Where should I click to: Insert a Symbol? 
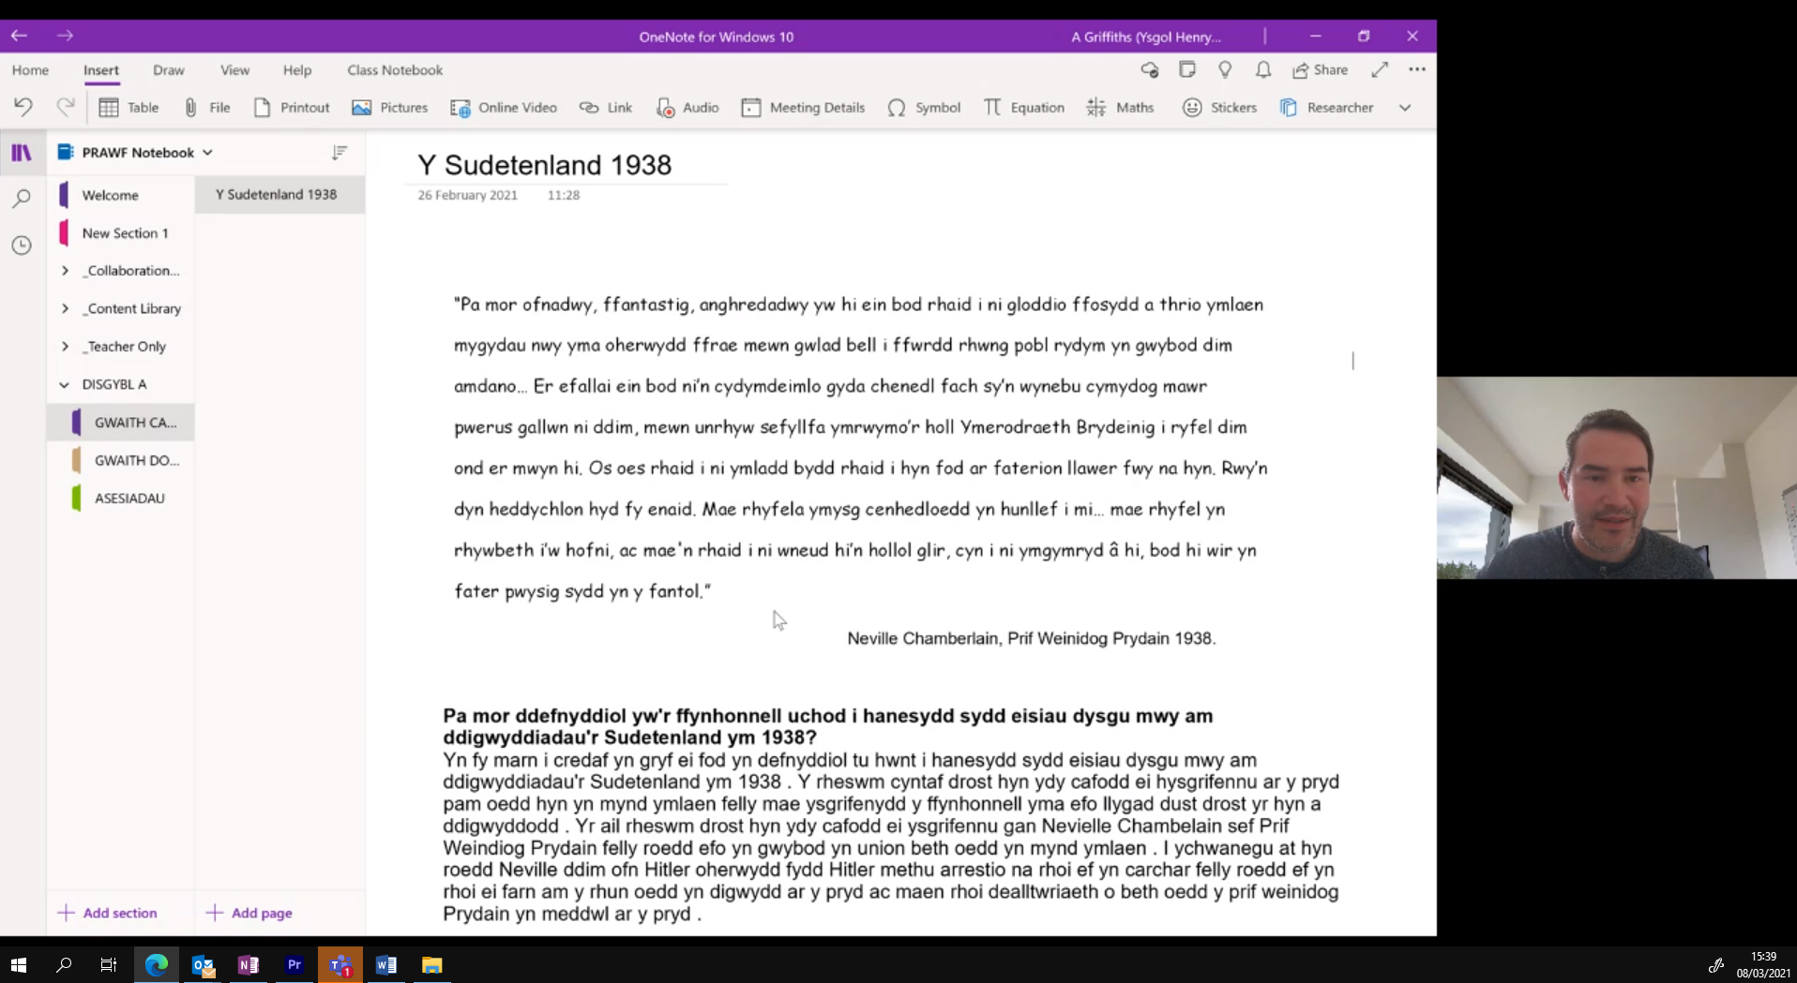point(924,108)
